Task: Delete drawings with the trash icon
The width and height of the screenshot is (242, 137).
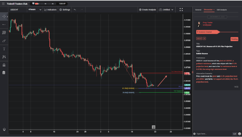Action: (4, 72)
